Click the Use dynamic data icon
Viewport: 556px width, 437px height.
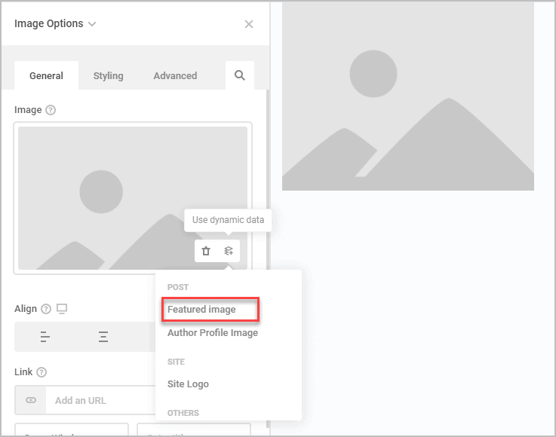229,251
